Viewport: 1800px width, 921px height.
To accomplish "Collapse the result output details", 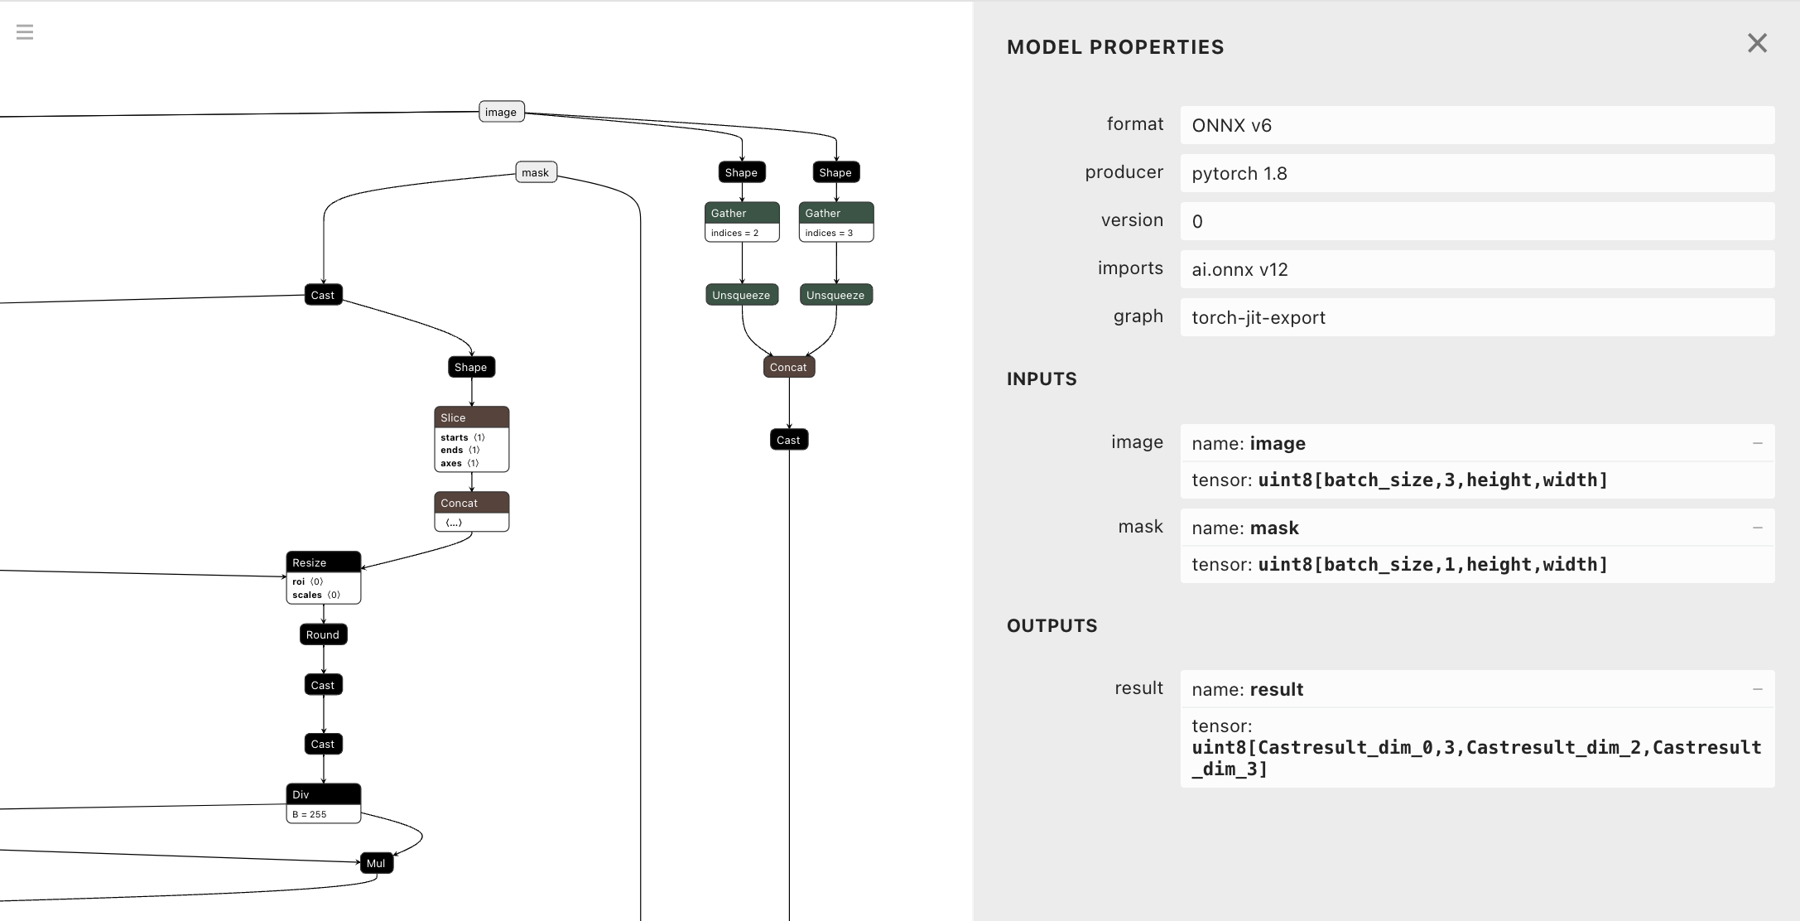I will (1757, 690).
